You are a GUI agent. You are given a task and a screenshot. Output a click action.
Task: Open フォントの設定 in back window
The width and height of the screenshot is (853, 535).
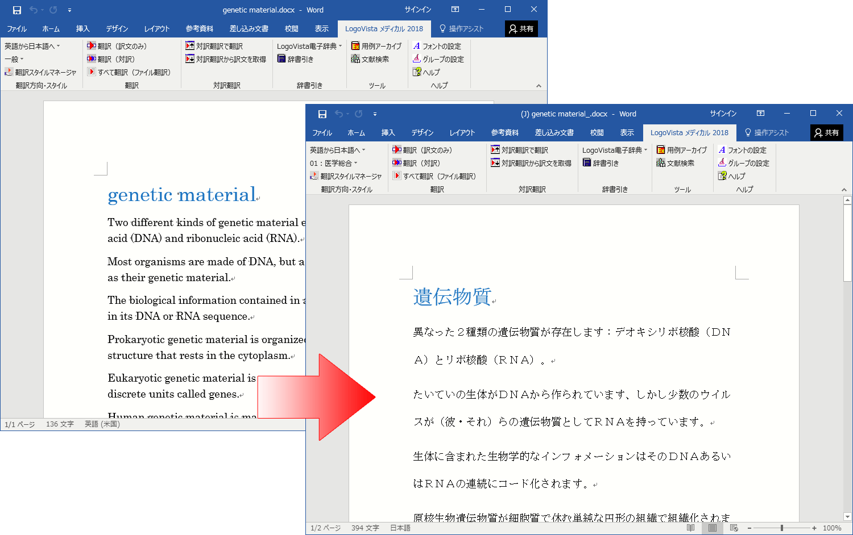click(x=437, y=46)
